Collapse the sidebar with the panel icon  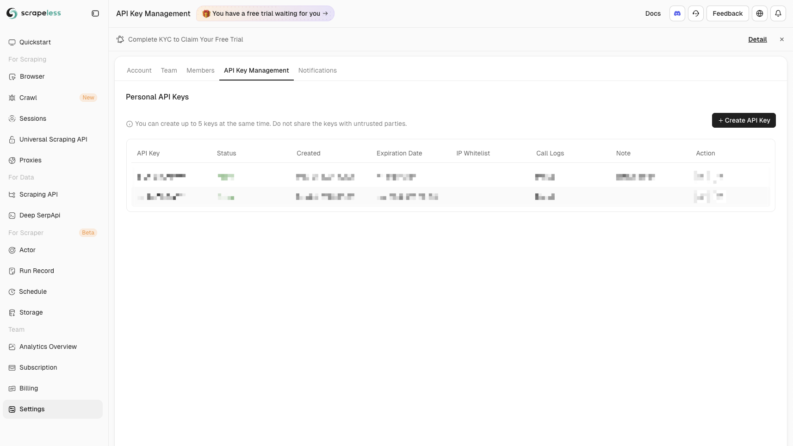[x=95, y=13]
